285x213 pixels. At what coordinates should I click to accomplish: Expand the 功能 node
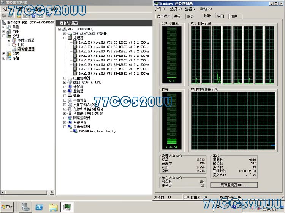point(4,31)
